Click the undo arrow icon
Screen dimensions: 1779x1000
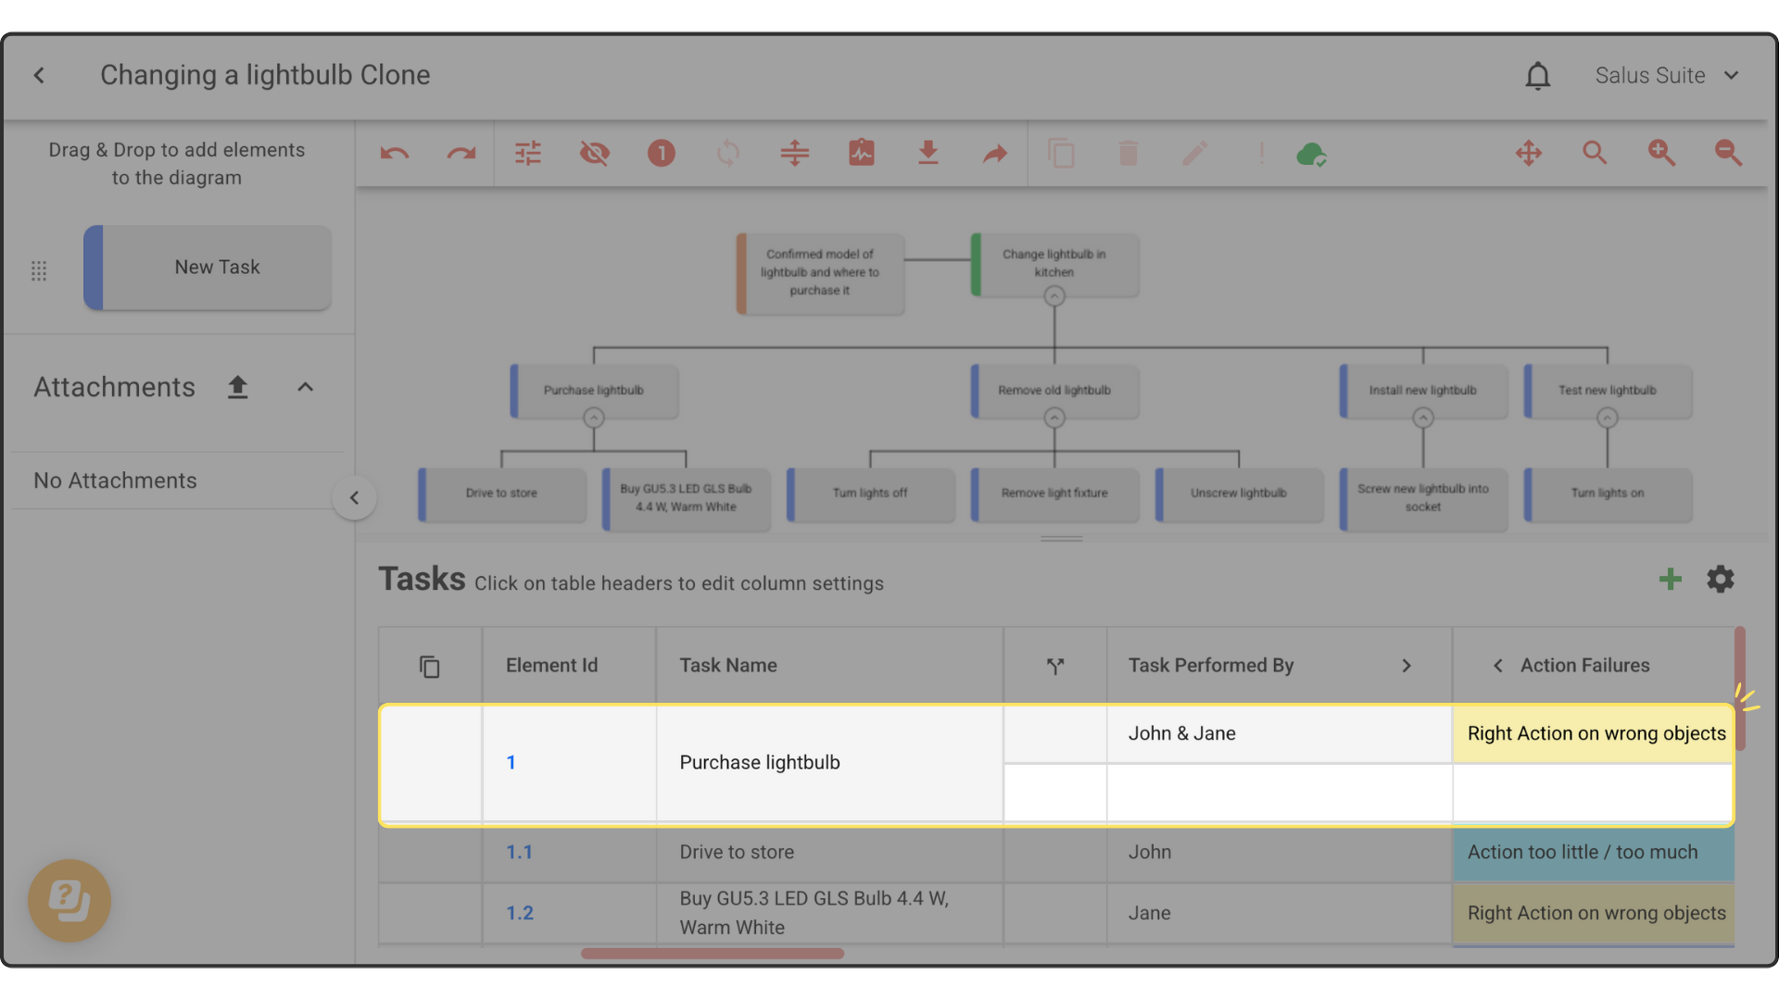(x=395, y=154)
